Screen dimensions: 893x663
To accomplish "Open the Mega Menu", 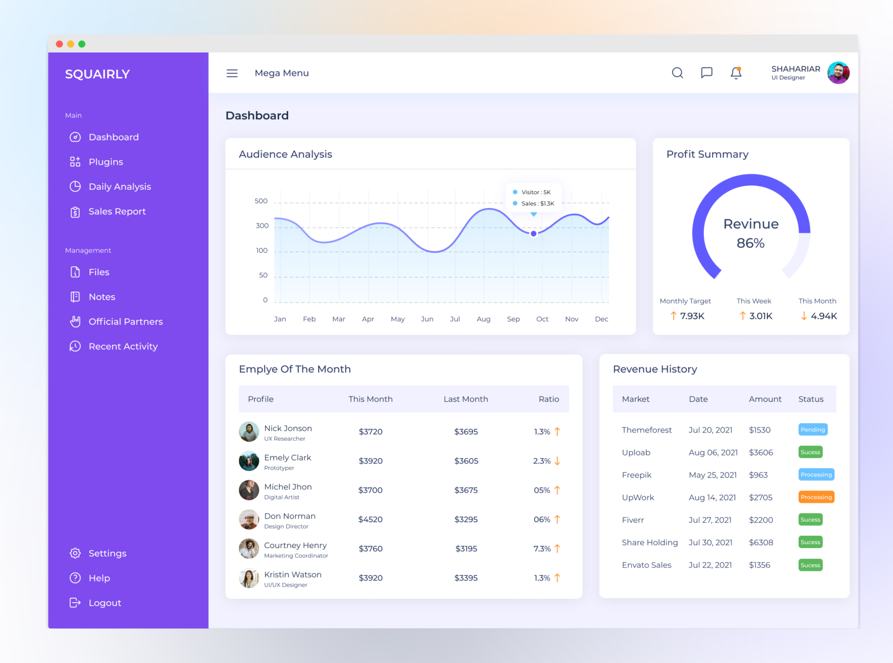I will pyautogui.click(x=282, y=73).
